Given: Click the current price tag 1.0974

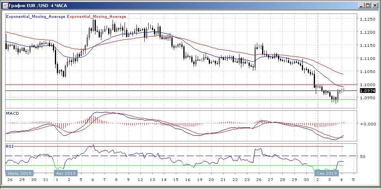Looking at the screenshot, I should tap(367, 91).
